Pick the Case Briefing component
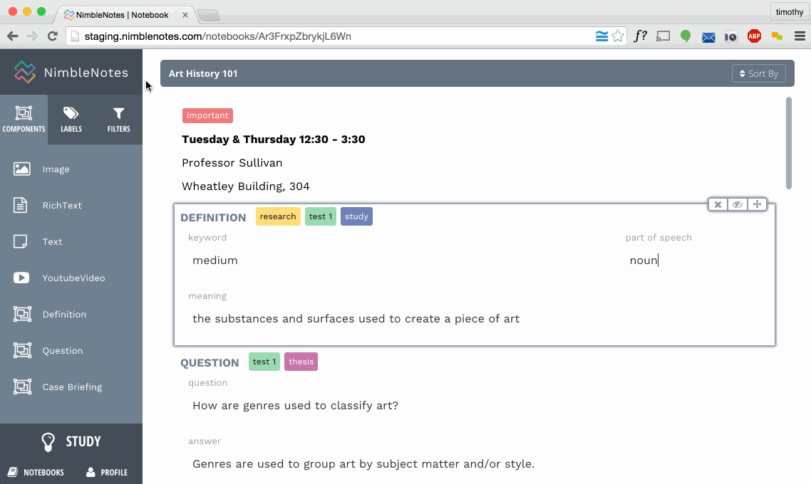 point(71,387)
